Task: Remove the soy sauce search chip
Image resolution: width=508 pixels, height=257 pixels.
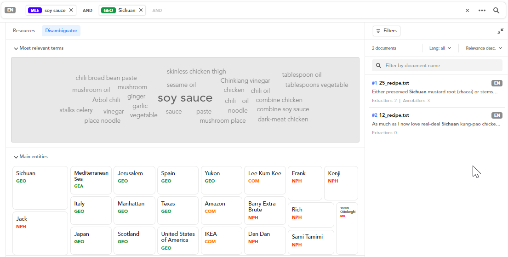Action: point(71,10)
